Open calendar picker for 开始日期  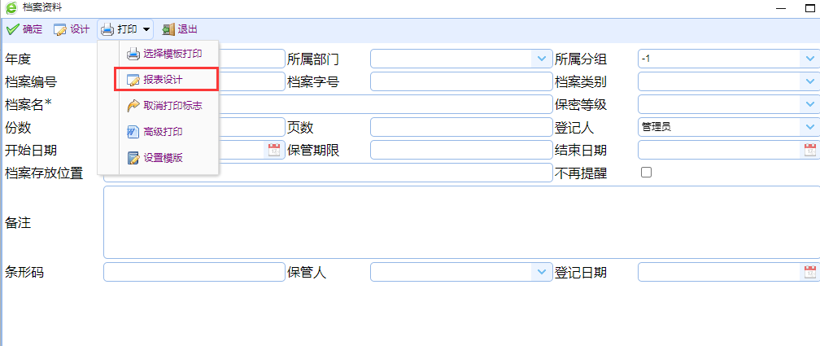[274, 151]
